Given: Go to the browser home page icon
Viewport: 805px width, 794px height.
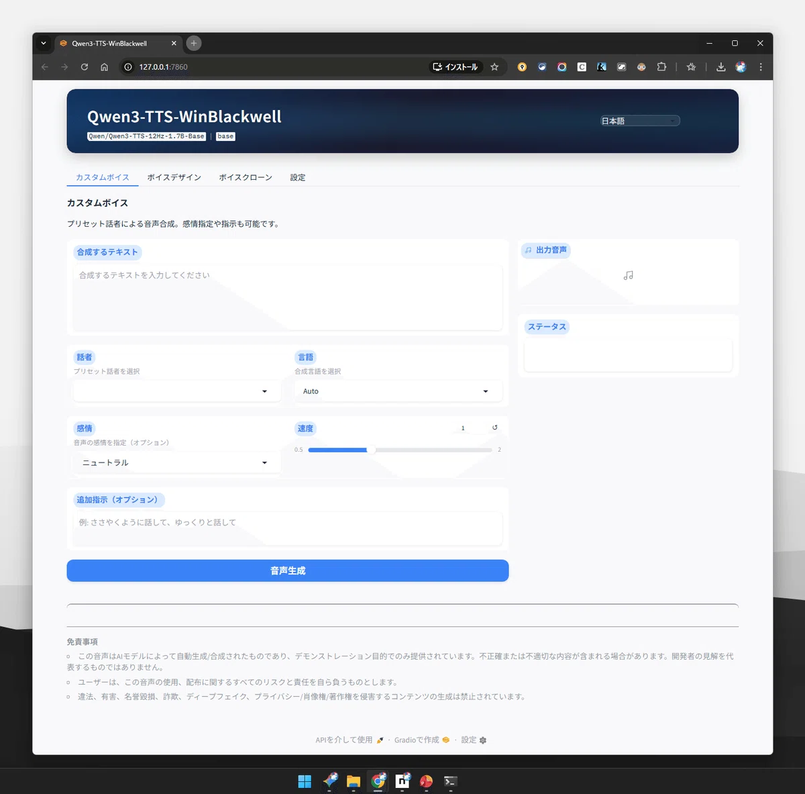Looking at the screenshot, I should tap(104, 67).
